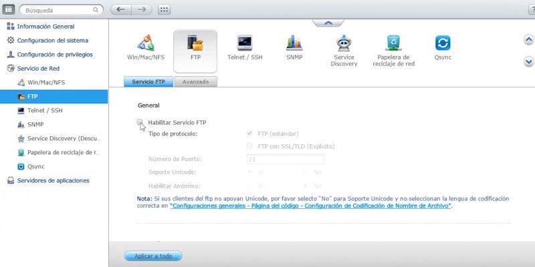
Task: Open Configuracion del sistema in sidebar
Action: point(53,41)
